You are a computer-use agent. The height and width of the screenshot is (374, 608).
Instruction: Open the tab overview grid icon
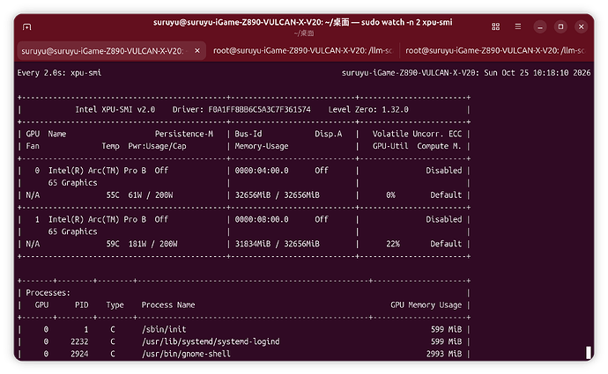495,26
